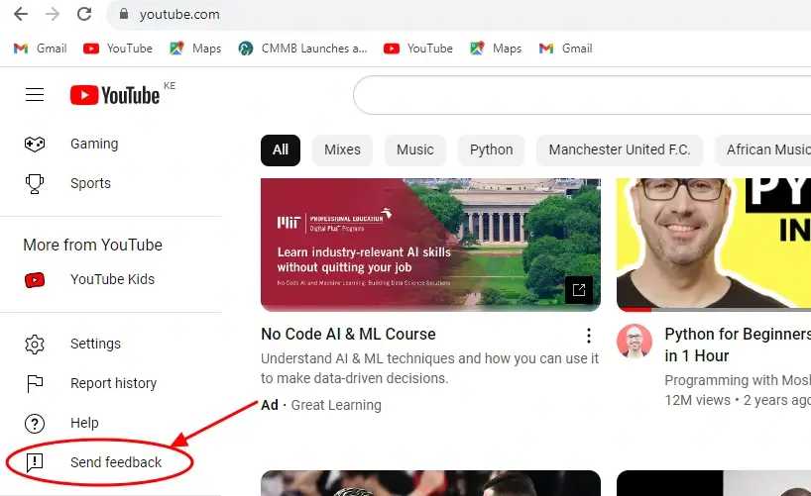The image size is (811, 496).
Task: Open the No Code AI & ML Course title
Action: 348,335
